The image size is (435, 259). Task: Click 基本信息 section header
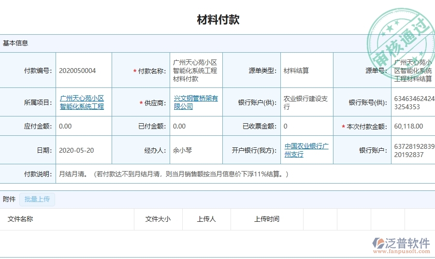click(15, 43)
